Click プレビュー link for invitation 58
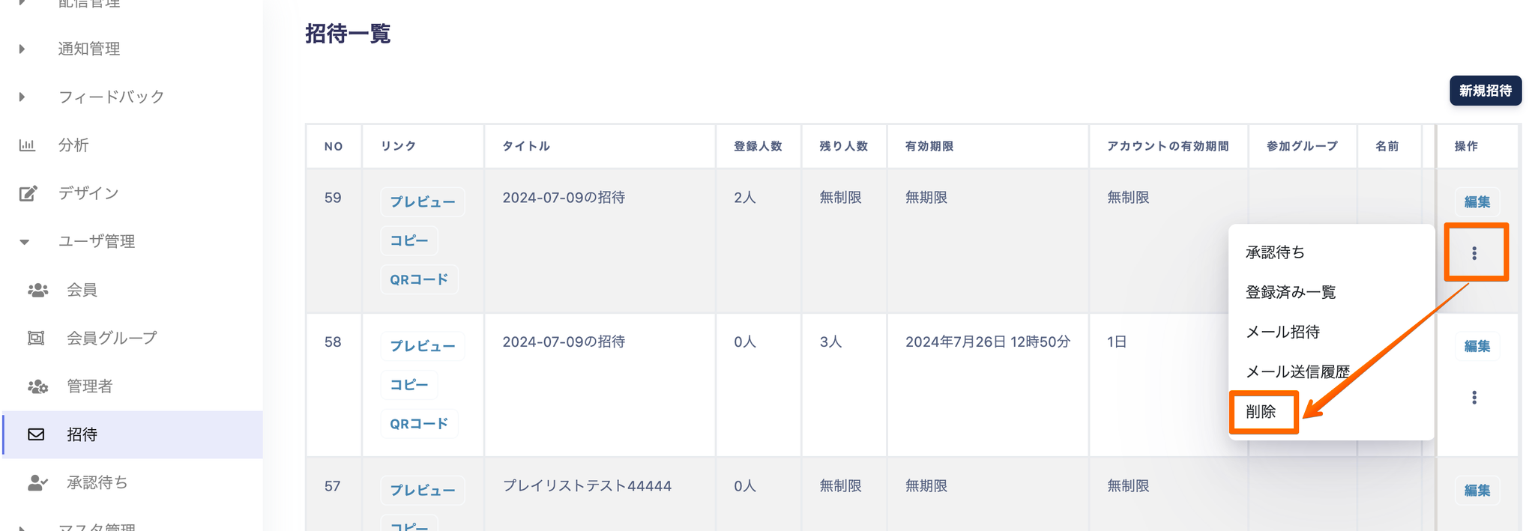This screenshot has height=531, width=1535. [422, 346]
